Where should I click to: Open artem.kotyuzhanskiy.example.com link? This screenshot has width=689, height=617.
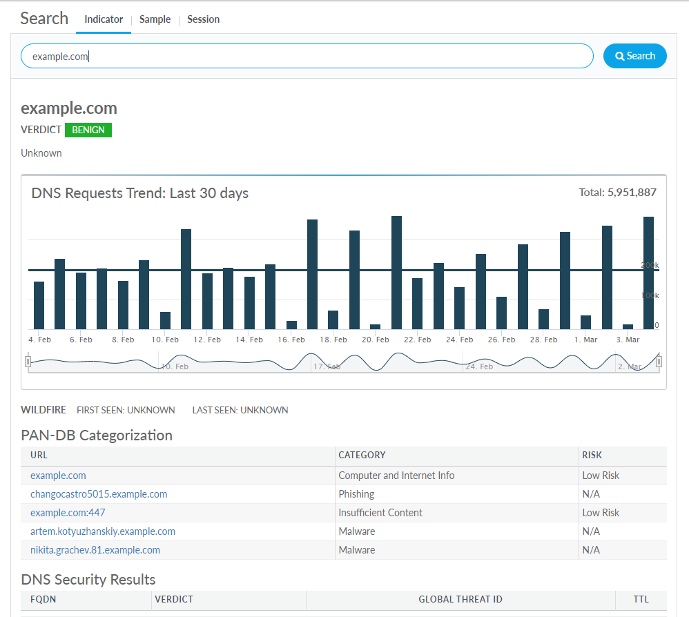click(103, 531)
